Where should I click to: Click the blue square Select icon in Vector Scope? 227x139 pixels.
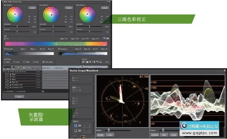pos(75,126)
